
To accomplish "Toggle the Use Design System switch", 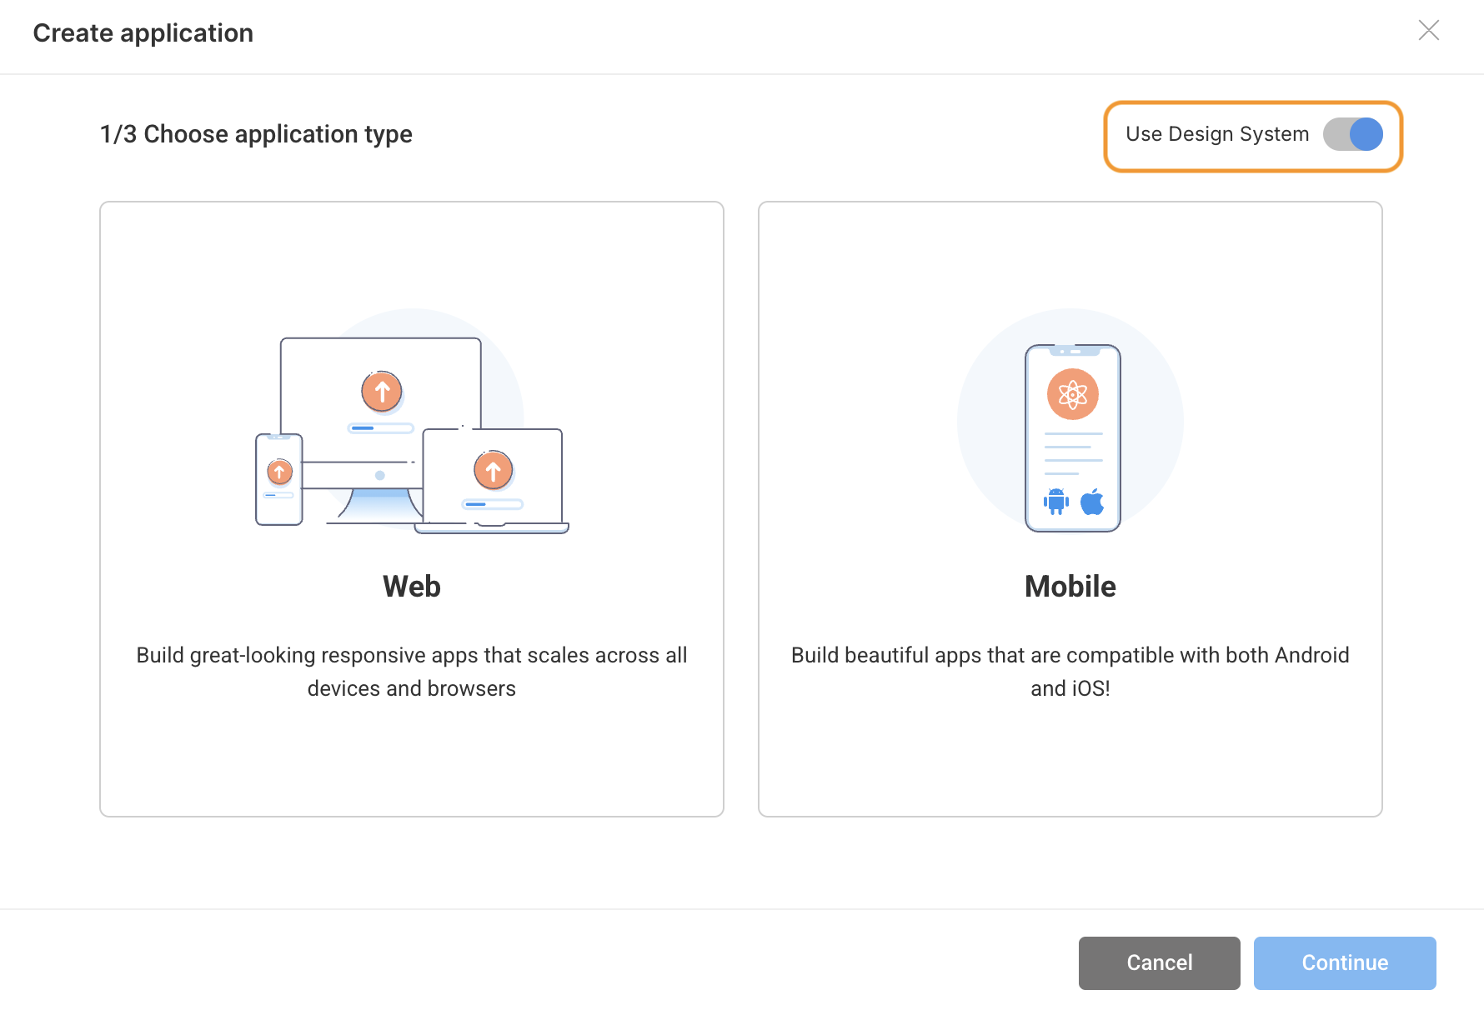I will pyautogui.click(x=1352, y=134).
